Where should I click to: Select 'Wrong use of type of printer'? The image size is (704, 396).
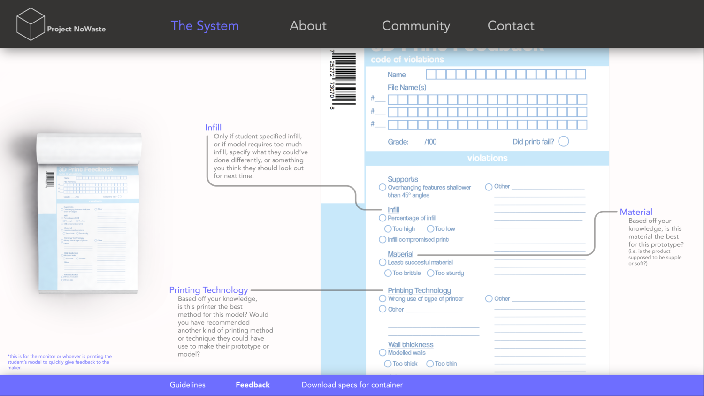click(383, 298)
